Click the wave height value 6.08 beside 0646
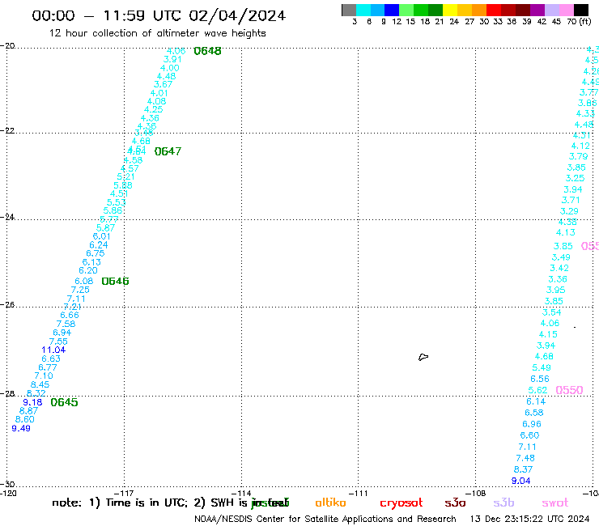Image resolution: width=599 pixels, height=526 pixels. (84, 281)
